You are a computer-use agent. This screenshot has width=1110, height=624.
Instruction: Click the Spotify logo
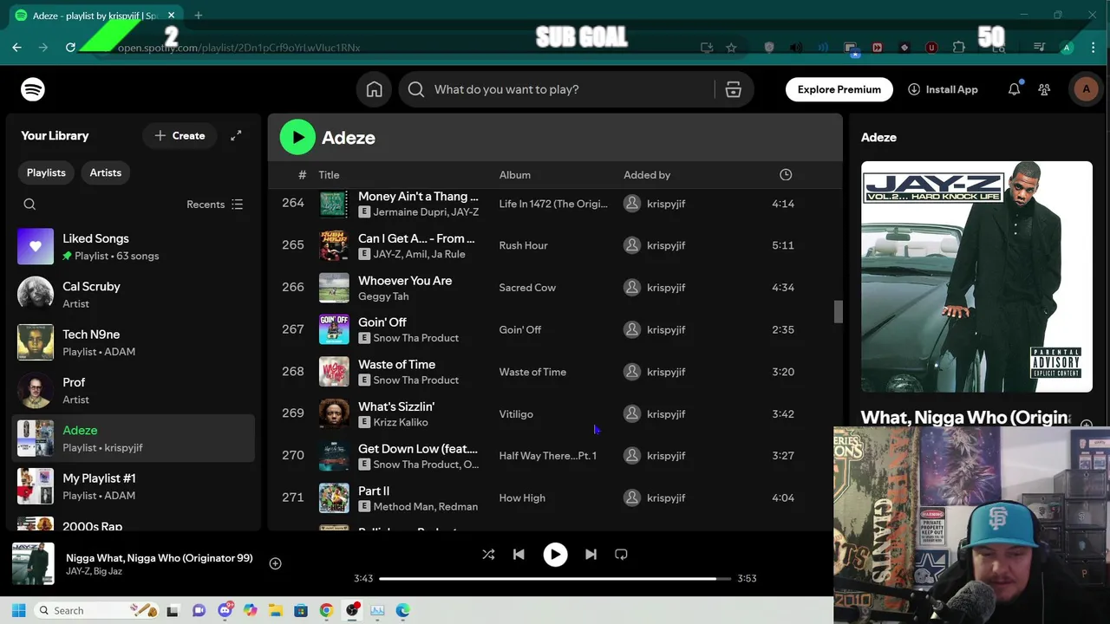coord(33,89)
